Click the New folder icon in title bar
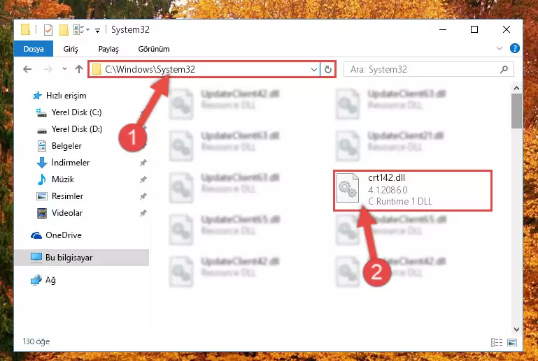 point(64,30)
